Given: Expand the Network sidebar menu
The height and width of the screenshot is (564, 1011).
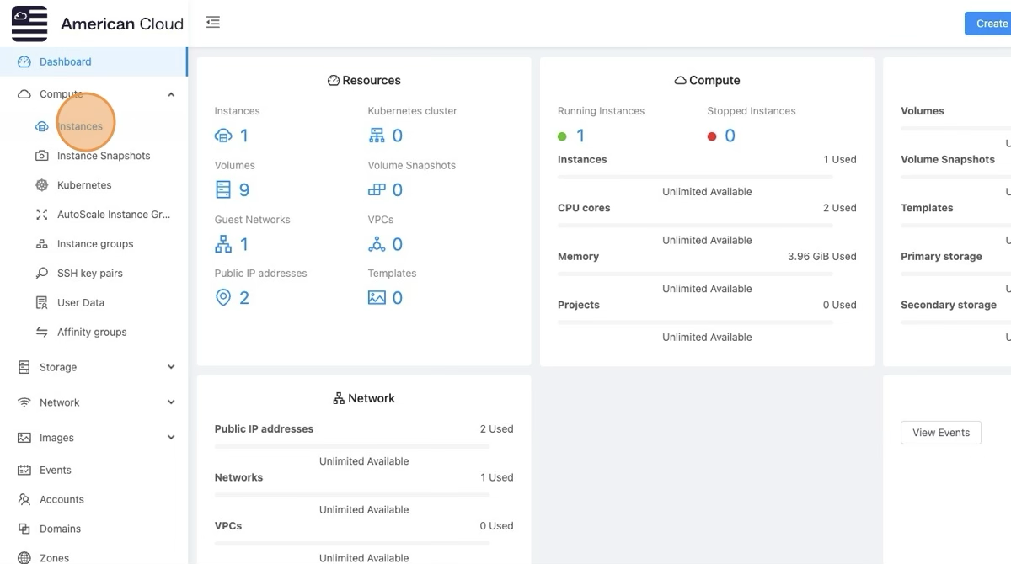Looking at the screenshot, I should [171, 402].
